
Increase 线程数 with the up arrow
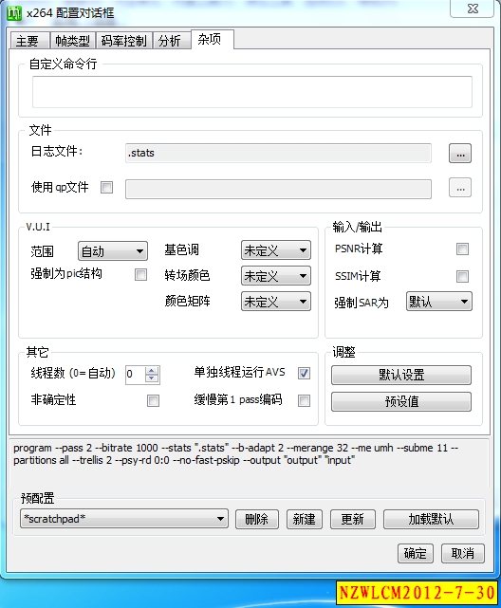152,370
